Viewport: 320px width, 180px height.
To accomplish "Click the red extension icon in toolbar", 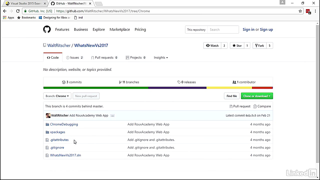I will [x=308, y=11].
